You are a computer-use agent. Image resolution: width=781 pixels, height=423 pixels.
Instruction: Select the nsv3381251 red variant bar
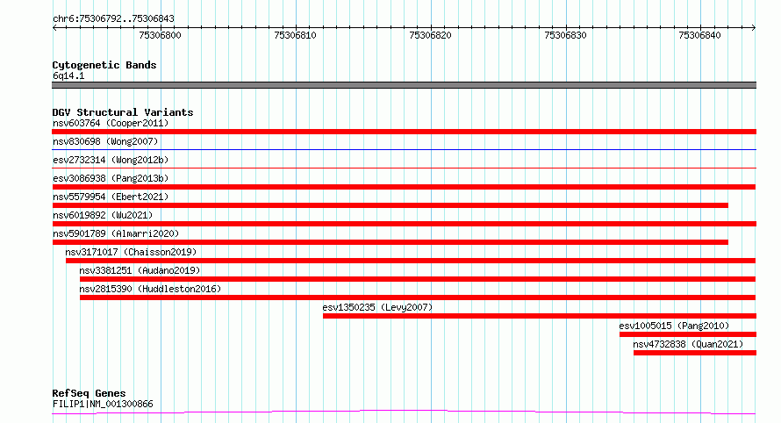[418, 279]
